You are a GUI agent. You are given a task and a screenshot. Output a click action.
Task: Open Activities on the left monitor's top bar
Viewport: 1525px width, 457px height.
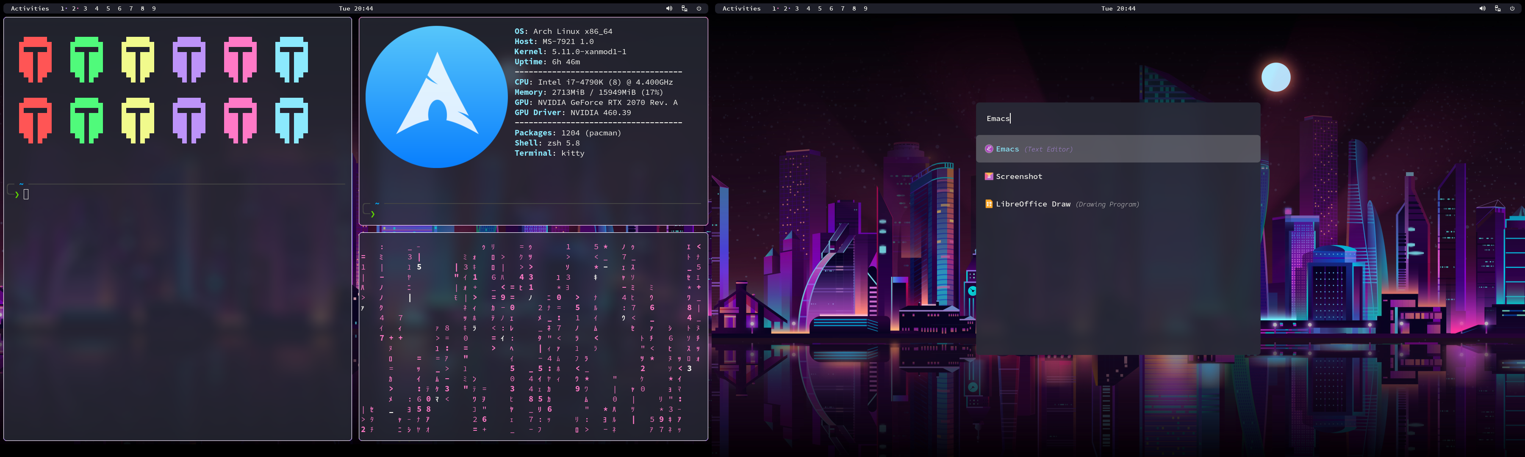click(30, 8)
